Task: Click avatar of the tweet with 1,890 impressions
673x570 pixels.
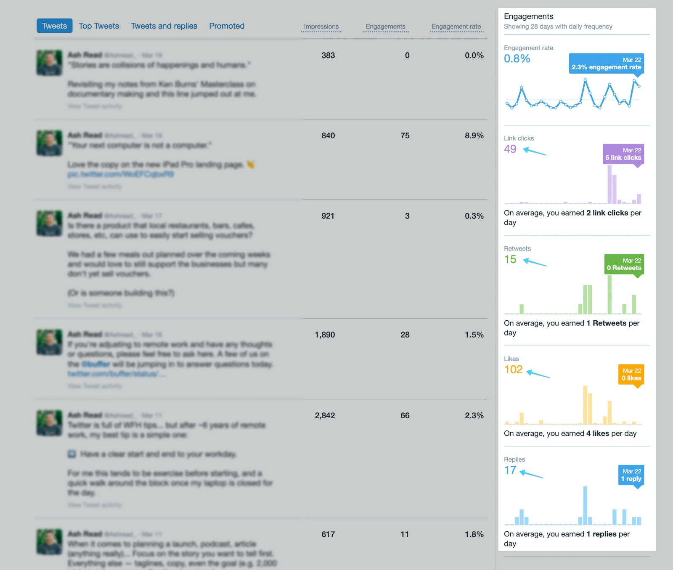Action: click(x=49, y=342)
